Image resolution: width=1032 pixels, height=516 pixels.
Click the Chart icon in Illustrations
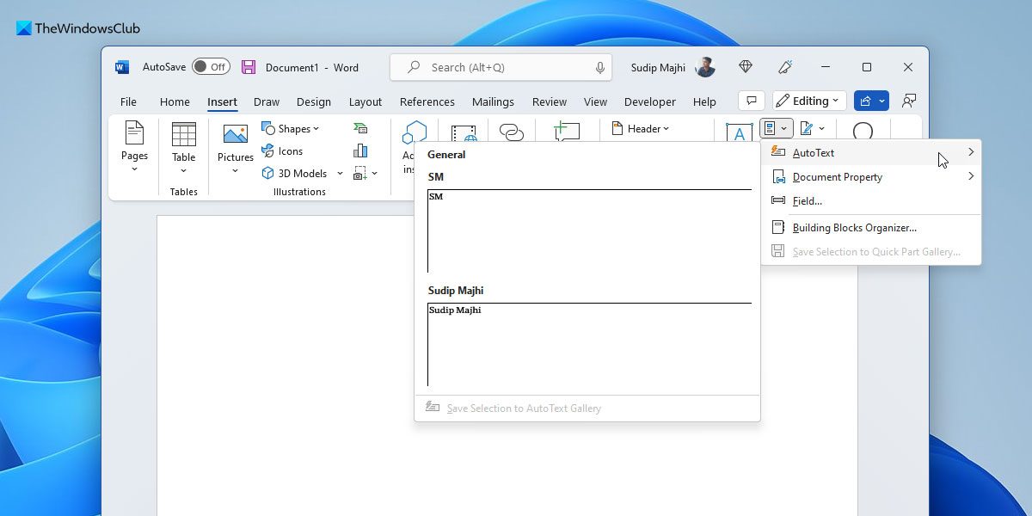click(360, 150)
